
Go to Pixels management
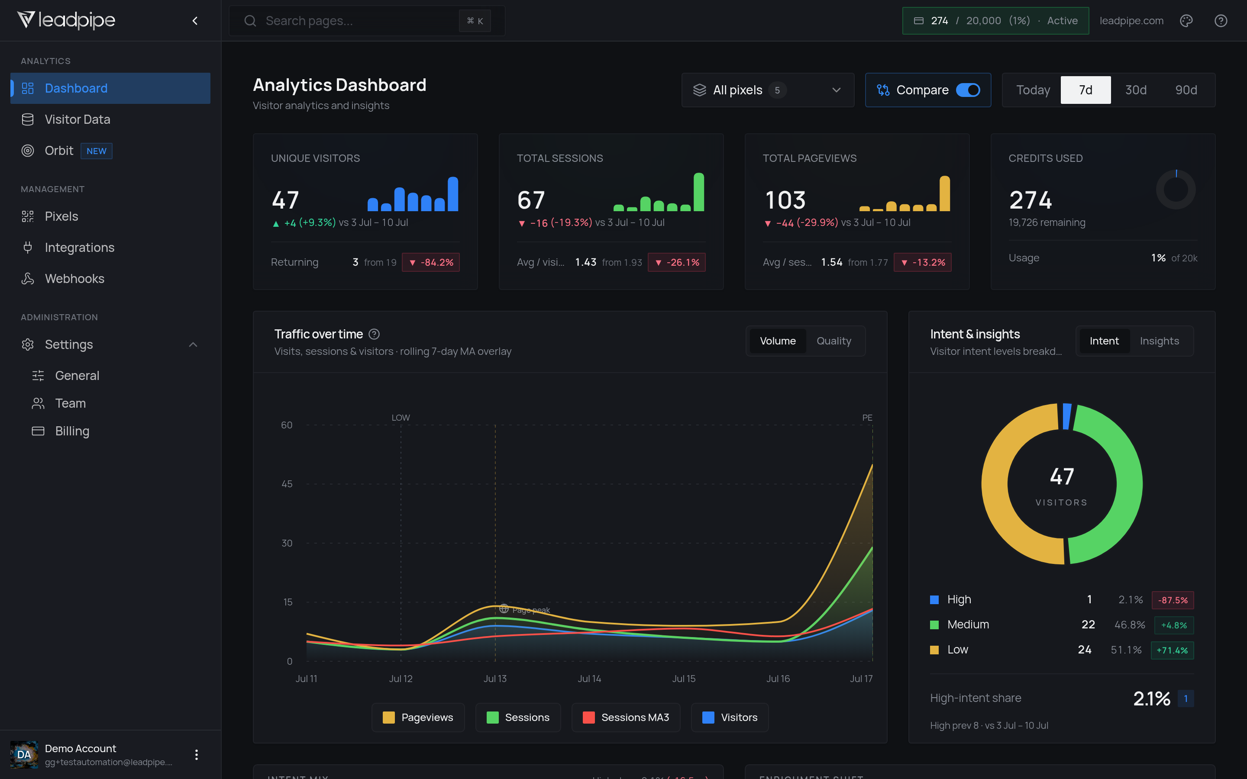(x=110, y=216)
